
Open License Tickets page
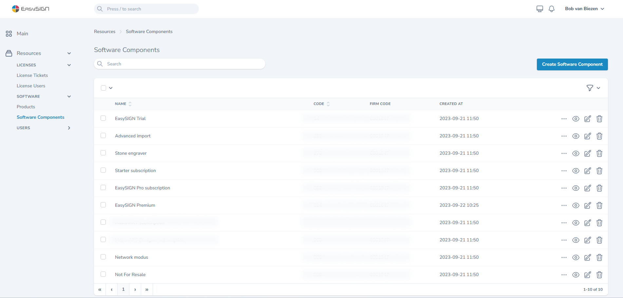click(32, 75)
